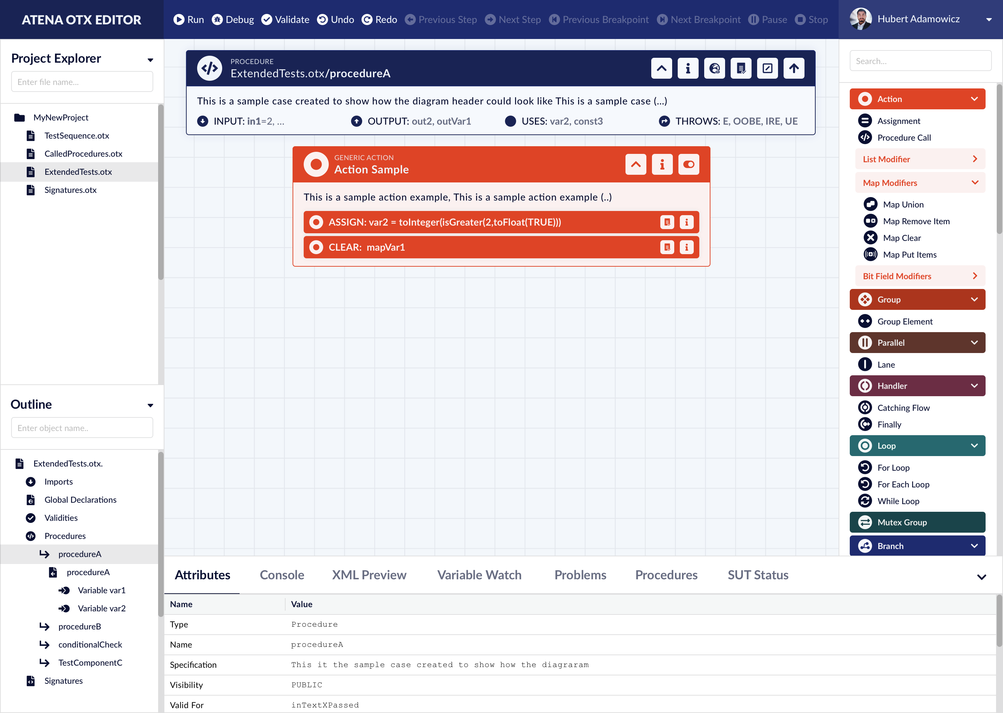Select the Mutex Group palette category
The height and width of the screenshot is (713, 1003).
click(x=917, y=522)
